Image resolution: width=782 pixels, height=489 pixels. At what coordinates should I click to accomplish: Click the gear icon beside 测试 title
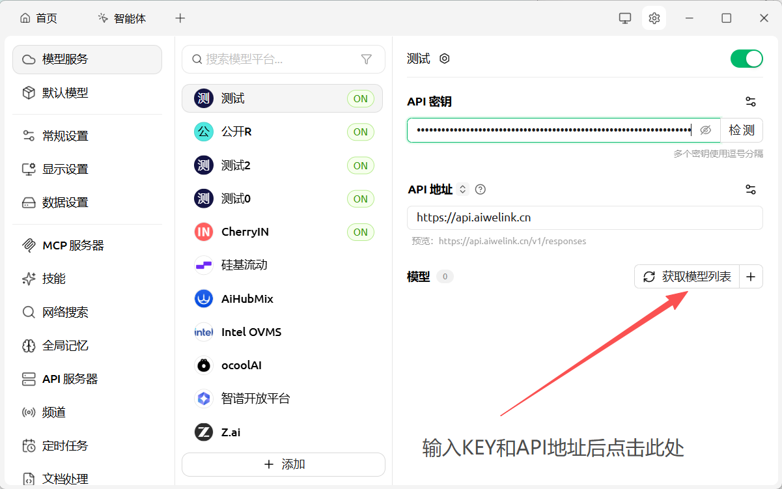tap(445, 59)
